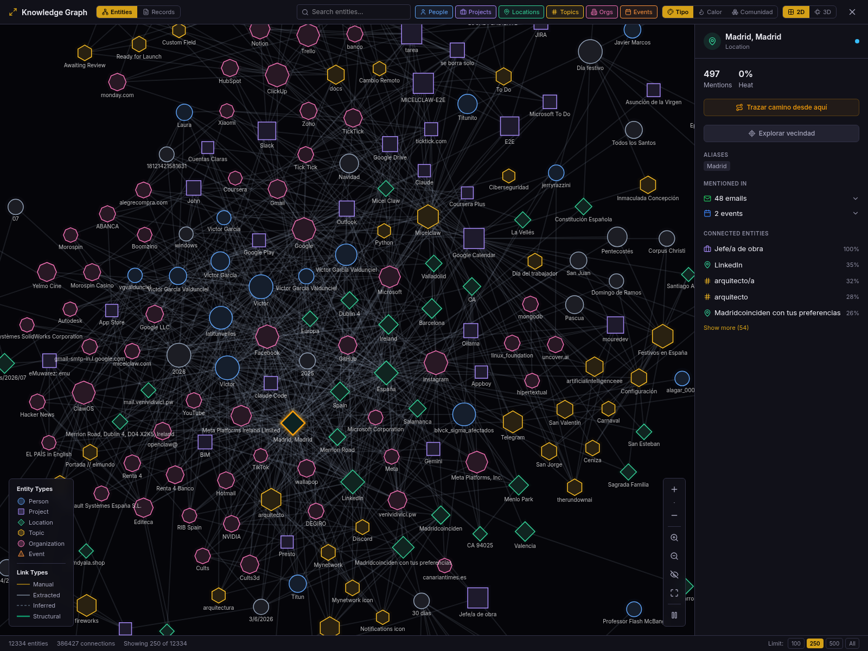Select the Jefe/a de obra project node

point(477,598)
